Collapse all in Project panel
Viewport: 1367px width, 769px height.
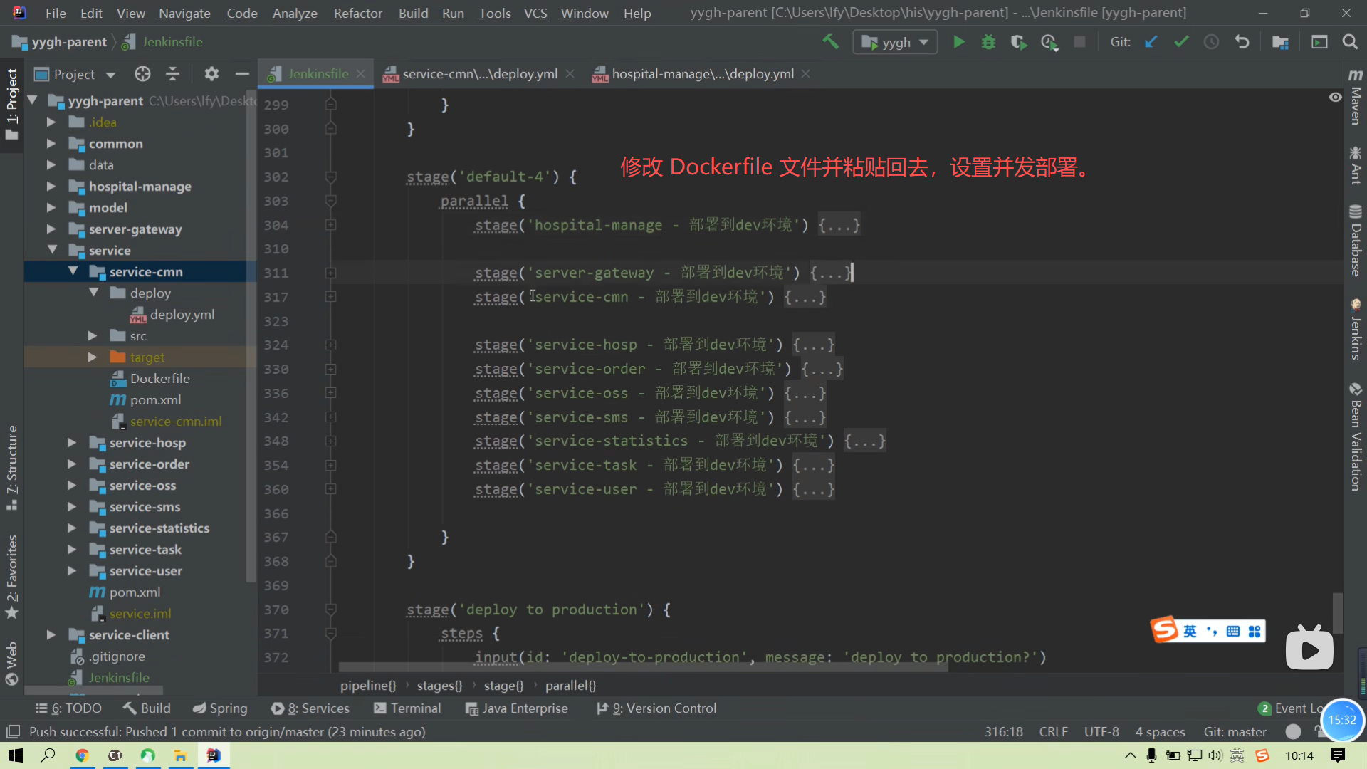pos(172,74)
